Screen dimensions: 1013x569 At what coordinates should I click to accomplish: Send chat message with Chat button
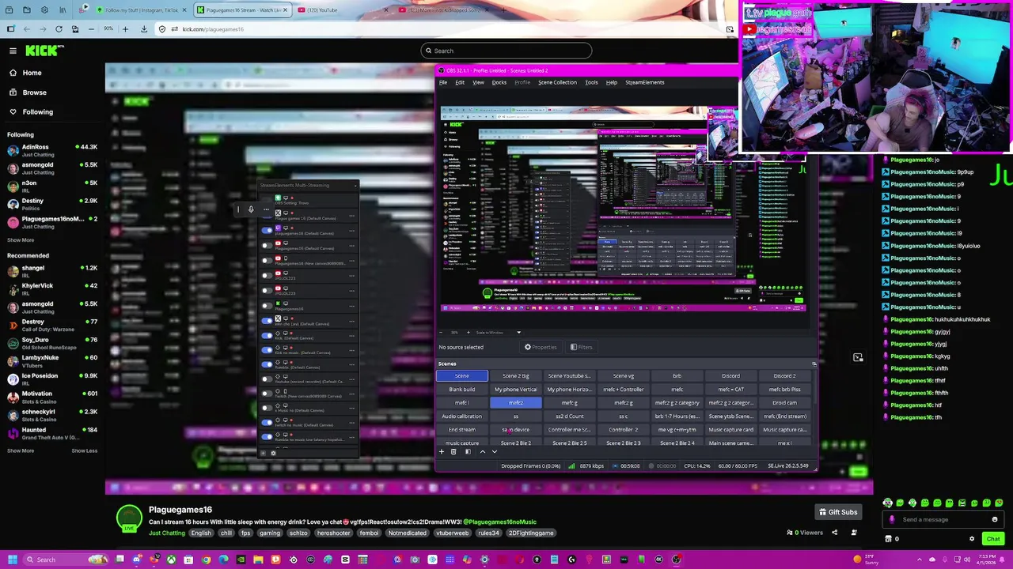[993, 539]
